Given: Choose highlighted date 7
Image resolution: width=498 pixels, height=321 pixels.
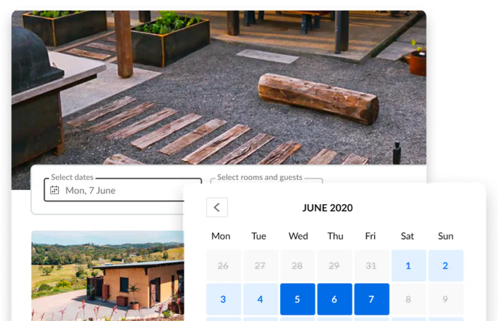Looking at the screenshot, I should click(x=371, y=299).
